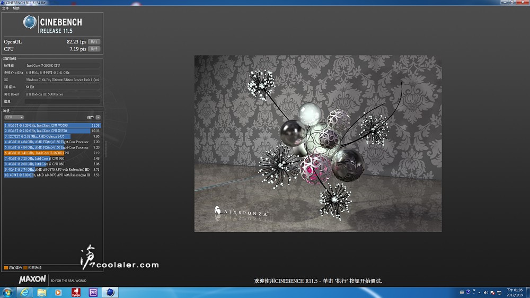530x298 pixels.
Task: Click the OS field Windows 7, 64 Bit text
Action: (x=63, y=80)
